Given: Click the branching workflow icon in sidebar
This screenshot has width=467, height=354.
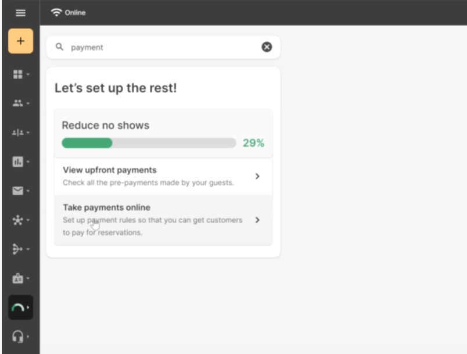Looking at the screenshot, I should point(19,249).
